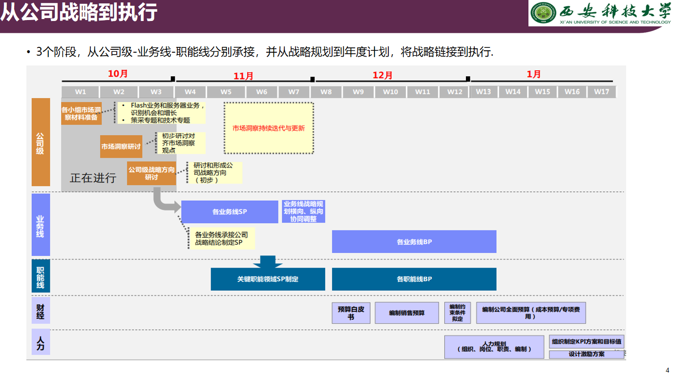Click the 编制约束条件拟定 box
The width and height of the screenshot is (674, 375).
click(x=457, y=313)
